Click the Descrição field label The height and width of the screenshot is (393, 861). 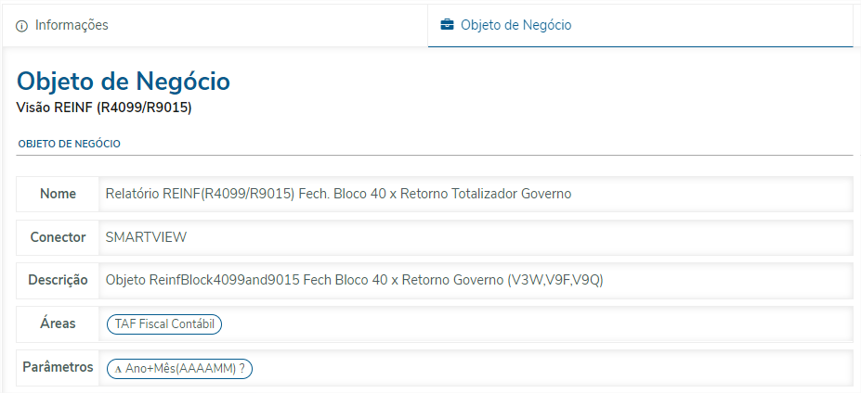58,280
